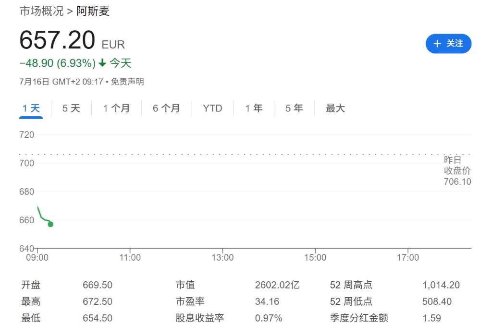Open the 免责声明 disclaimer link
492x336 pixels.
(x=127, y=82)
